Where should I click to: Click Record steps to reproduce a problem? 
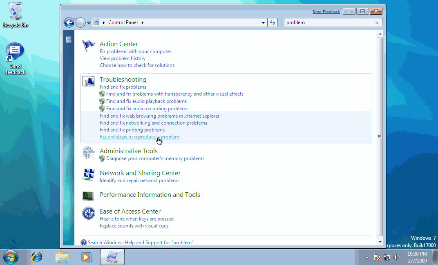(139, 137)
